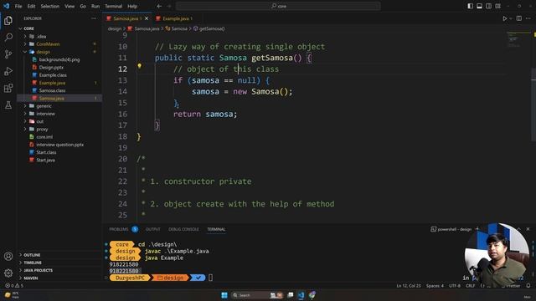Screen dimensions: 536x301
Task: Toggle the primary side bar visibility
Action: tap(471, 6)
